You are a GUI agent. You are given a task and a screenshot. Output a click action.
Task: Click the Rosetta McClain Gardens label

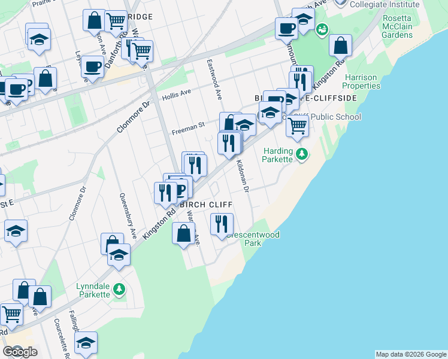tap(397, 26)
